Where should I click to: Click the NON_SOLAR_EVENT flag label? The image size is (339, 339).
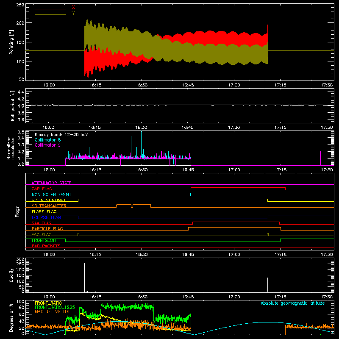[51, 195]
